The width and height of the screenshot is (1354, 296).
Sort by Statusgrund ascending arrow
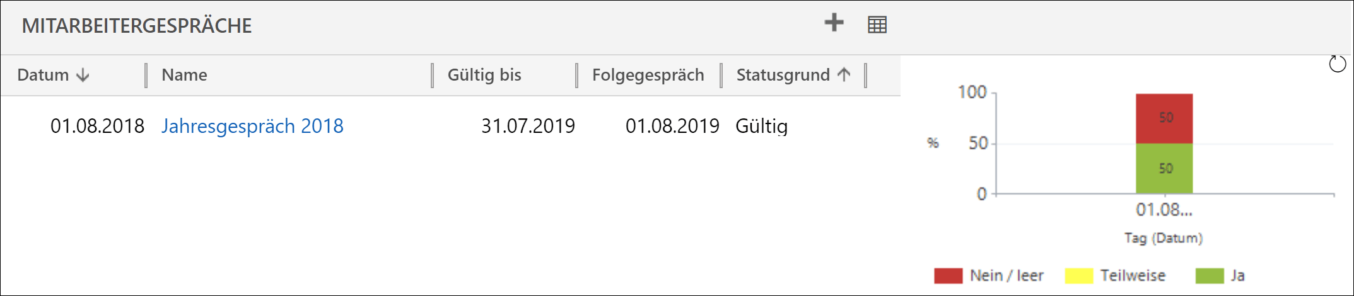pyautogui.click(x=844, y=74)
